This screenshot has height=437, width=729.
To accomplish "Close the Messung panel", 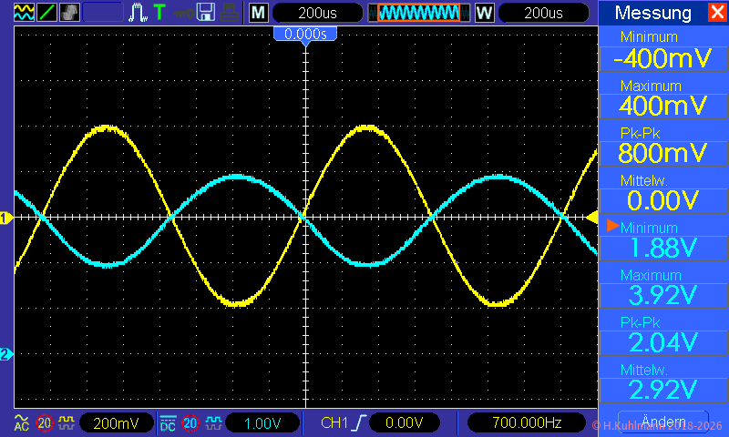I will 716,13.
